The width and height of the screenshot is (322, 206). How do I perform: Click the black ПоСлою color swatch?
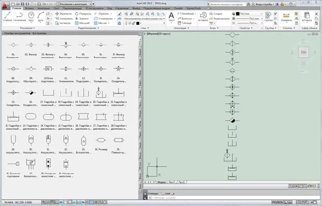click(238, 14)
